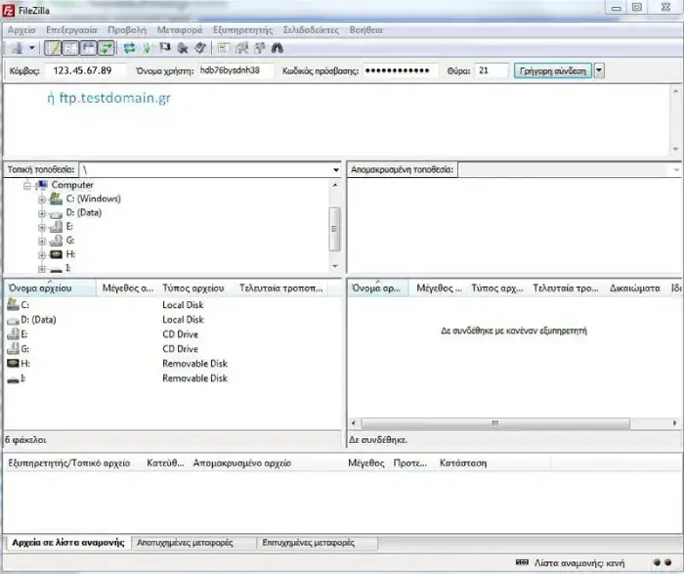Sort local files by Όνομα αρχείου column
Screen dimensions: 684x574
(50, 288)
